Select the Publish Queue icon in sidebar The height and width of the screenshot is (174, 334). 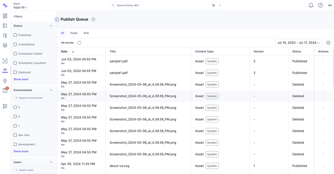point(5,71)
